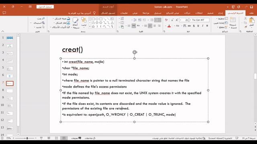This screenshot has height=144, width=257.
Task: Toggle Italic formatting I
Action: coord(203,26)
